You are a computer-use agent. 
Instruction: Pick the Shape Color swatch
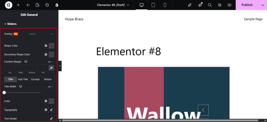click(x=51, y=46)
